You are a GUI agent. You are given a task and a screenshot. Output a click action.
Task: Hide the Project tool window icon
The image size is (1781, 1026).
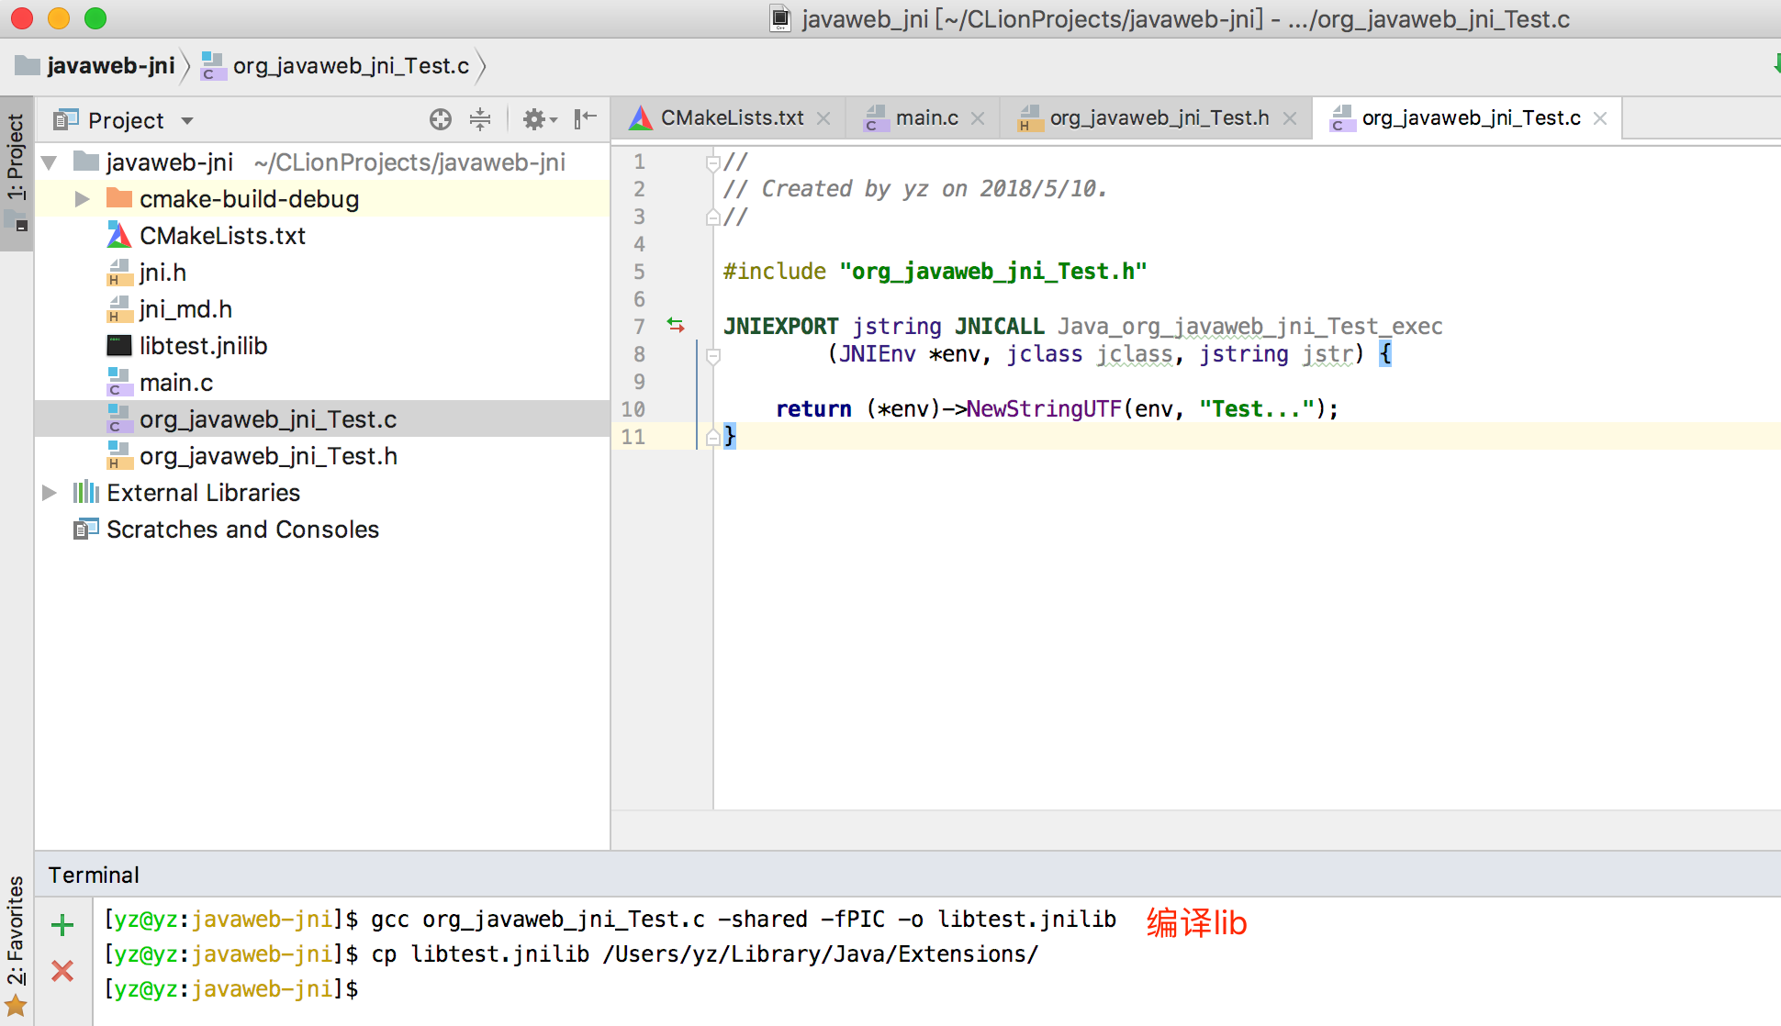pyautogui.click(x=585, y=119)
